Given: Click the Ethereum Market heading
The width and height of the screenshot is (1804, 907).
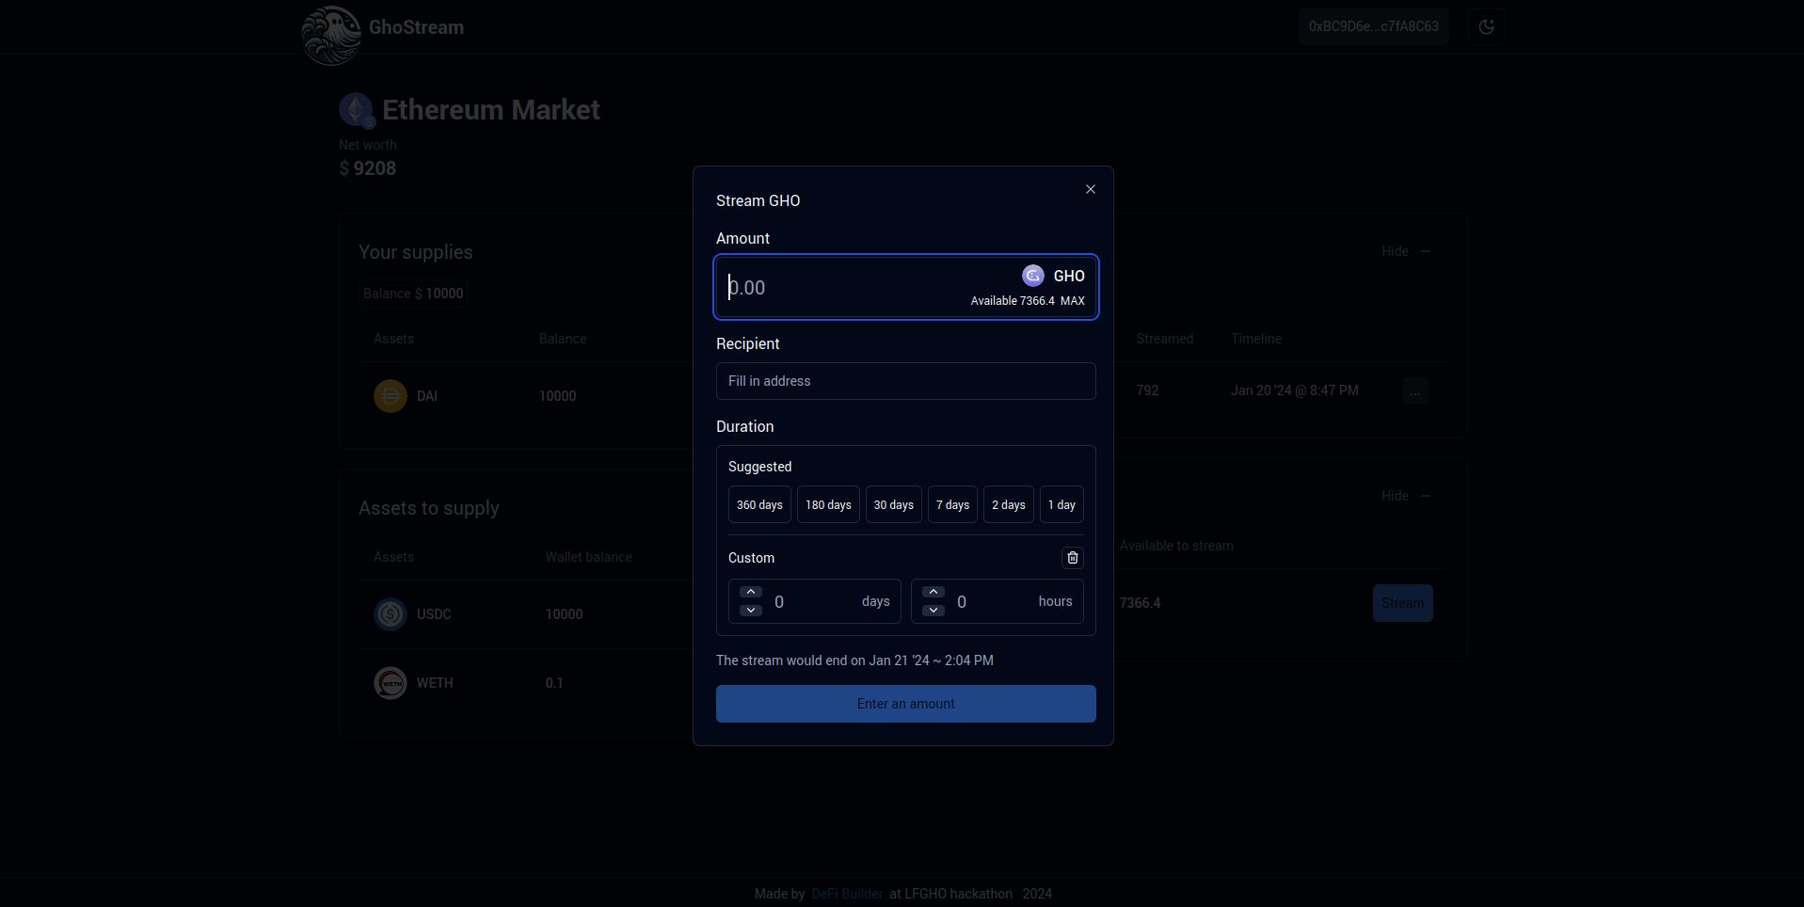Looking at the screenshot, I should 490,110.
